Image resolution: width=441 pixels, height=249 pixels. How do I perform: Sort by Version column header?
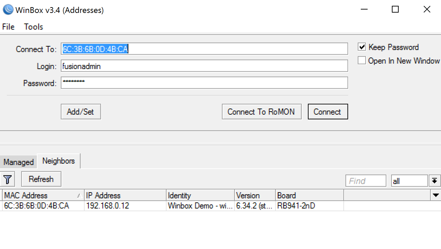pos(255,196)
